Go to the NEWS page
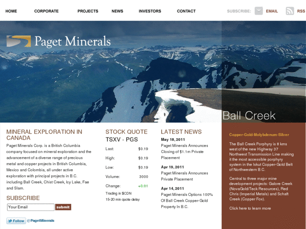The width and height of the screenshot is (306, 229). [x=117, y=11]
